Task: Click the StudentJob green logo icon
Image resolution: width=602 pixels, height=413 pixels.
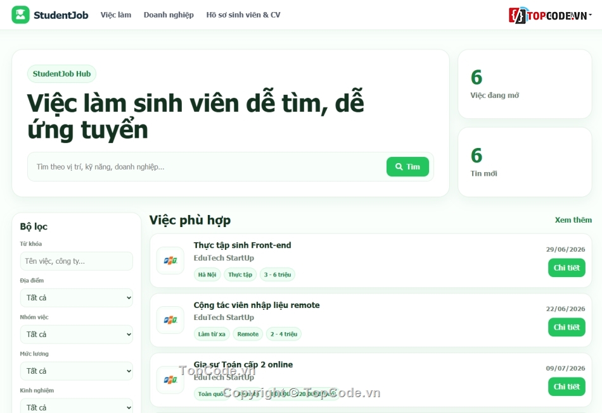Action: 20,15
